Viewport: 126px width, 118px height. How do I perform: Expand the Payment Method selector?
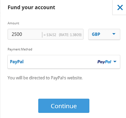tap(64, 62)
